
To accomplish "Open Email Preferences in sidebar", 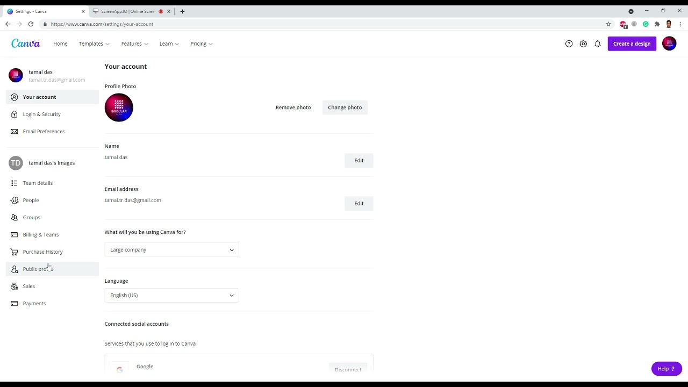I will tap(44, 131).
